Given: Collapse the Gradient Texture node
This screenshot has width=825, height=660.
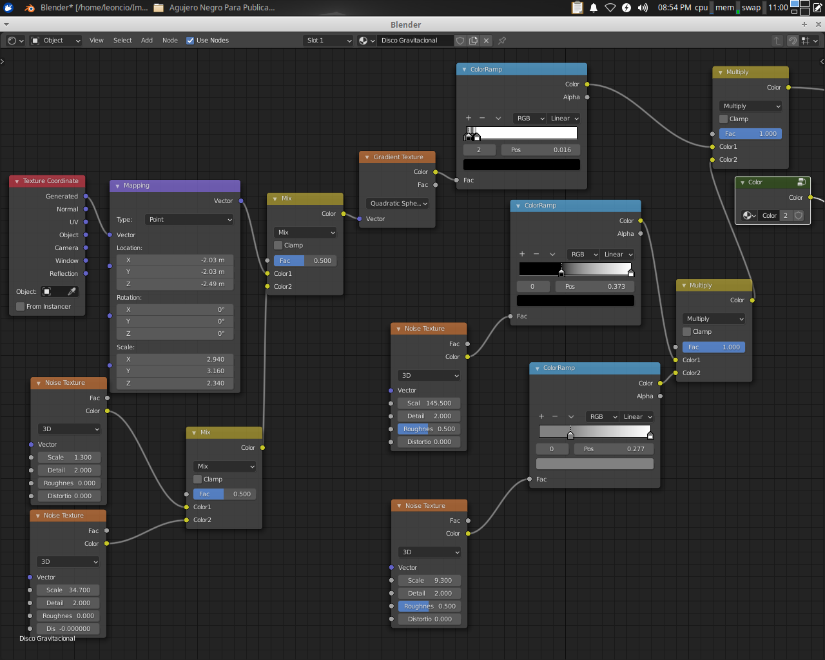Looking at the screenshot, I should click(367, 157).
